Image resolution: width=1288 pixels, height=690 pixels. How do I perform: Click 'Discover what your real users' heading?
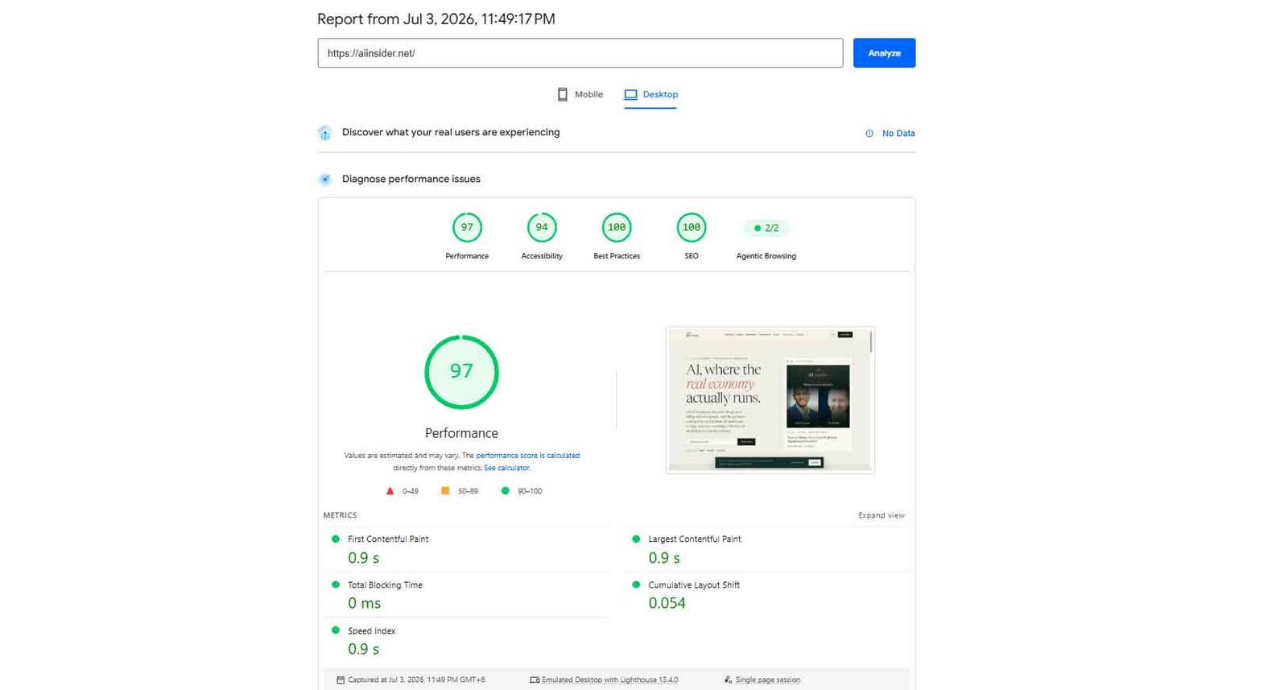pos(451,132)
